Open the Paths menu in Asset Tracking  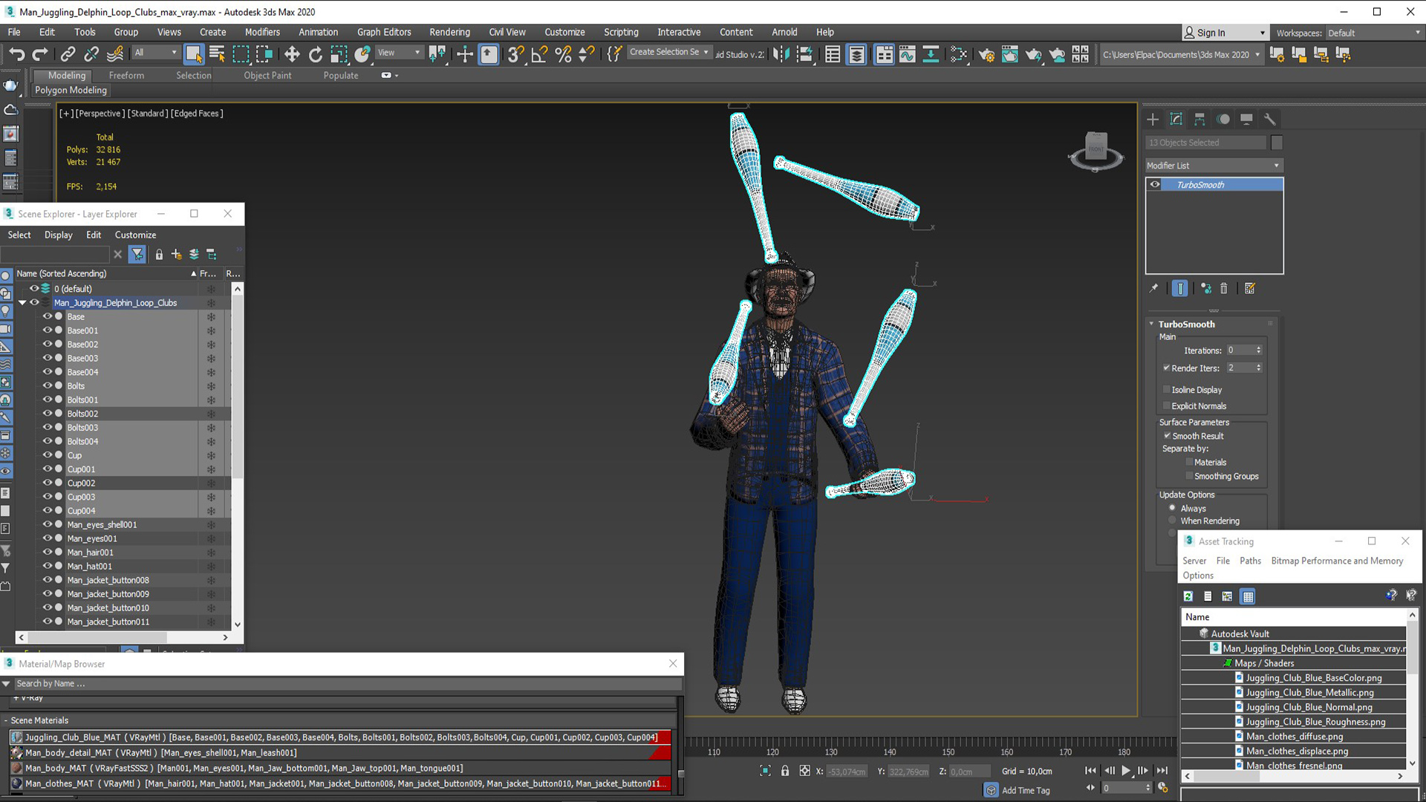tap(1250, 561)
